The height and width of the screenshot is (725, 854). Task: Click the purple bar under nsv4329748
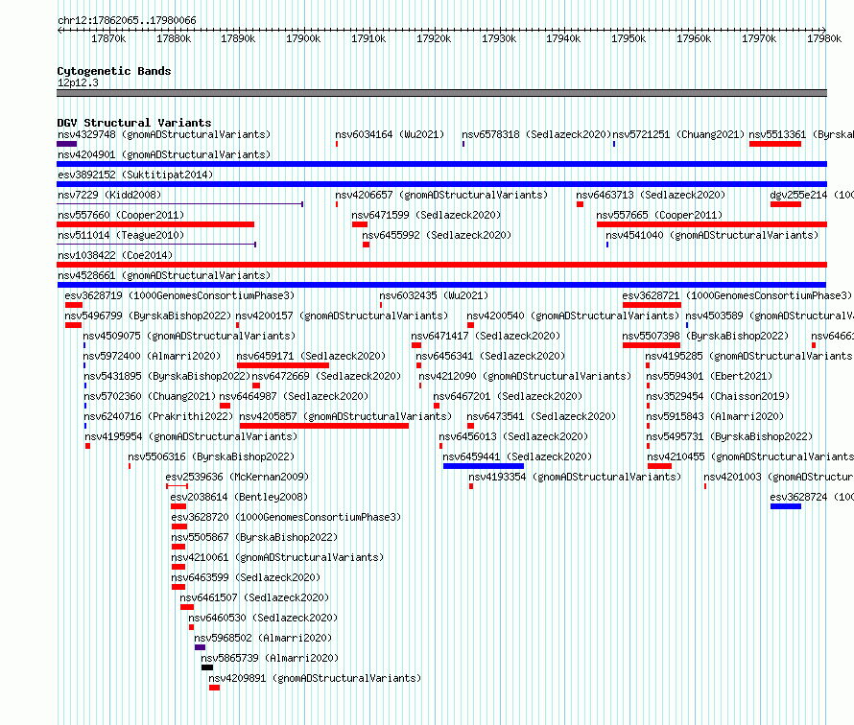pos(66,144)
